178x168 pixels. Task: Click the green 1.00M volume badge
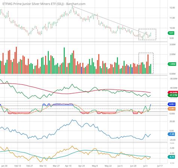point(172,64)
